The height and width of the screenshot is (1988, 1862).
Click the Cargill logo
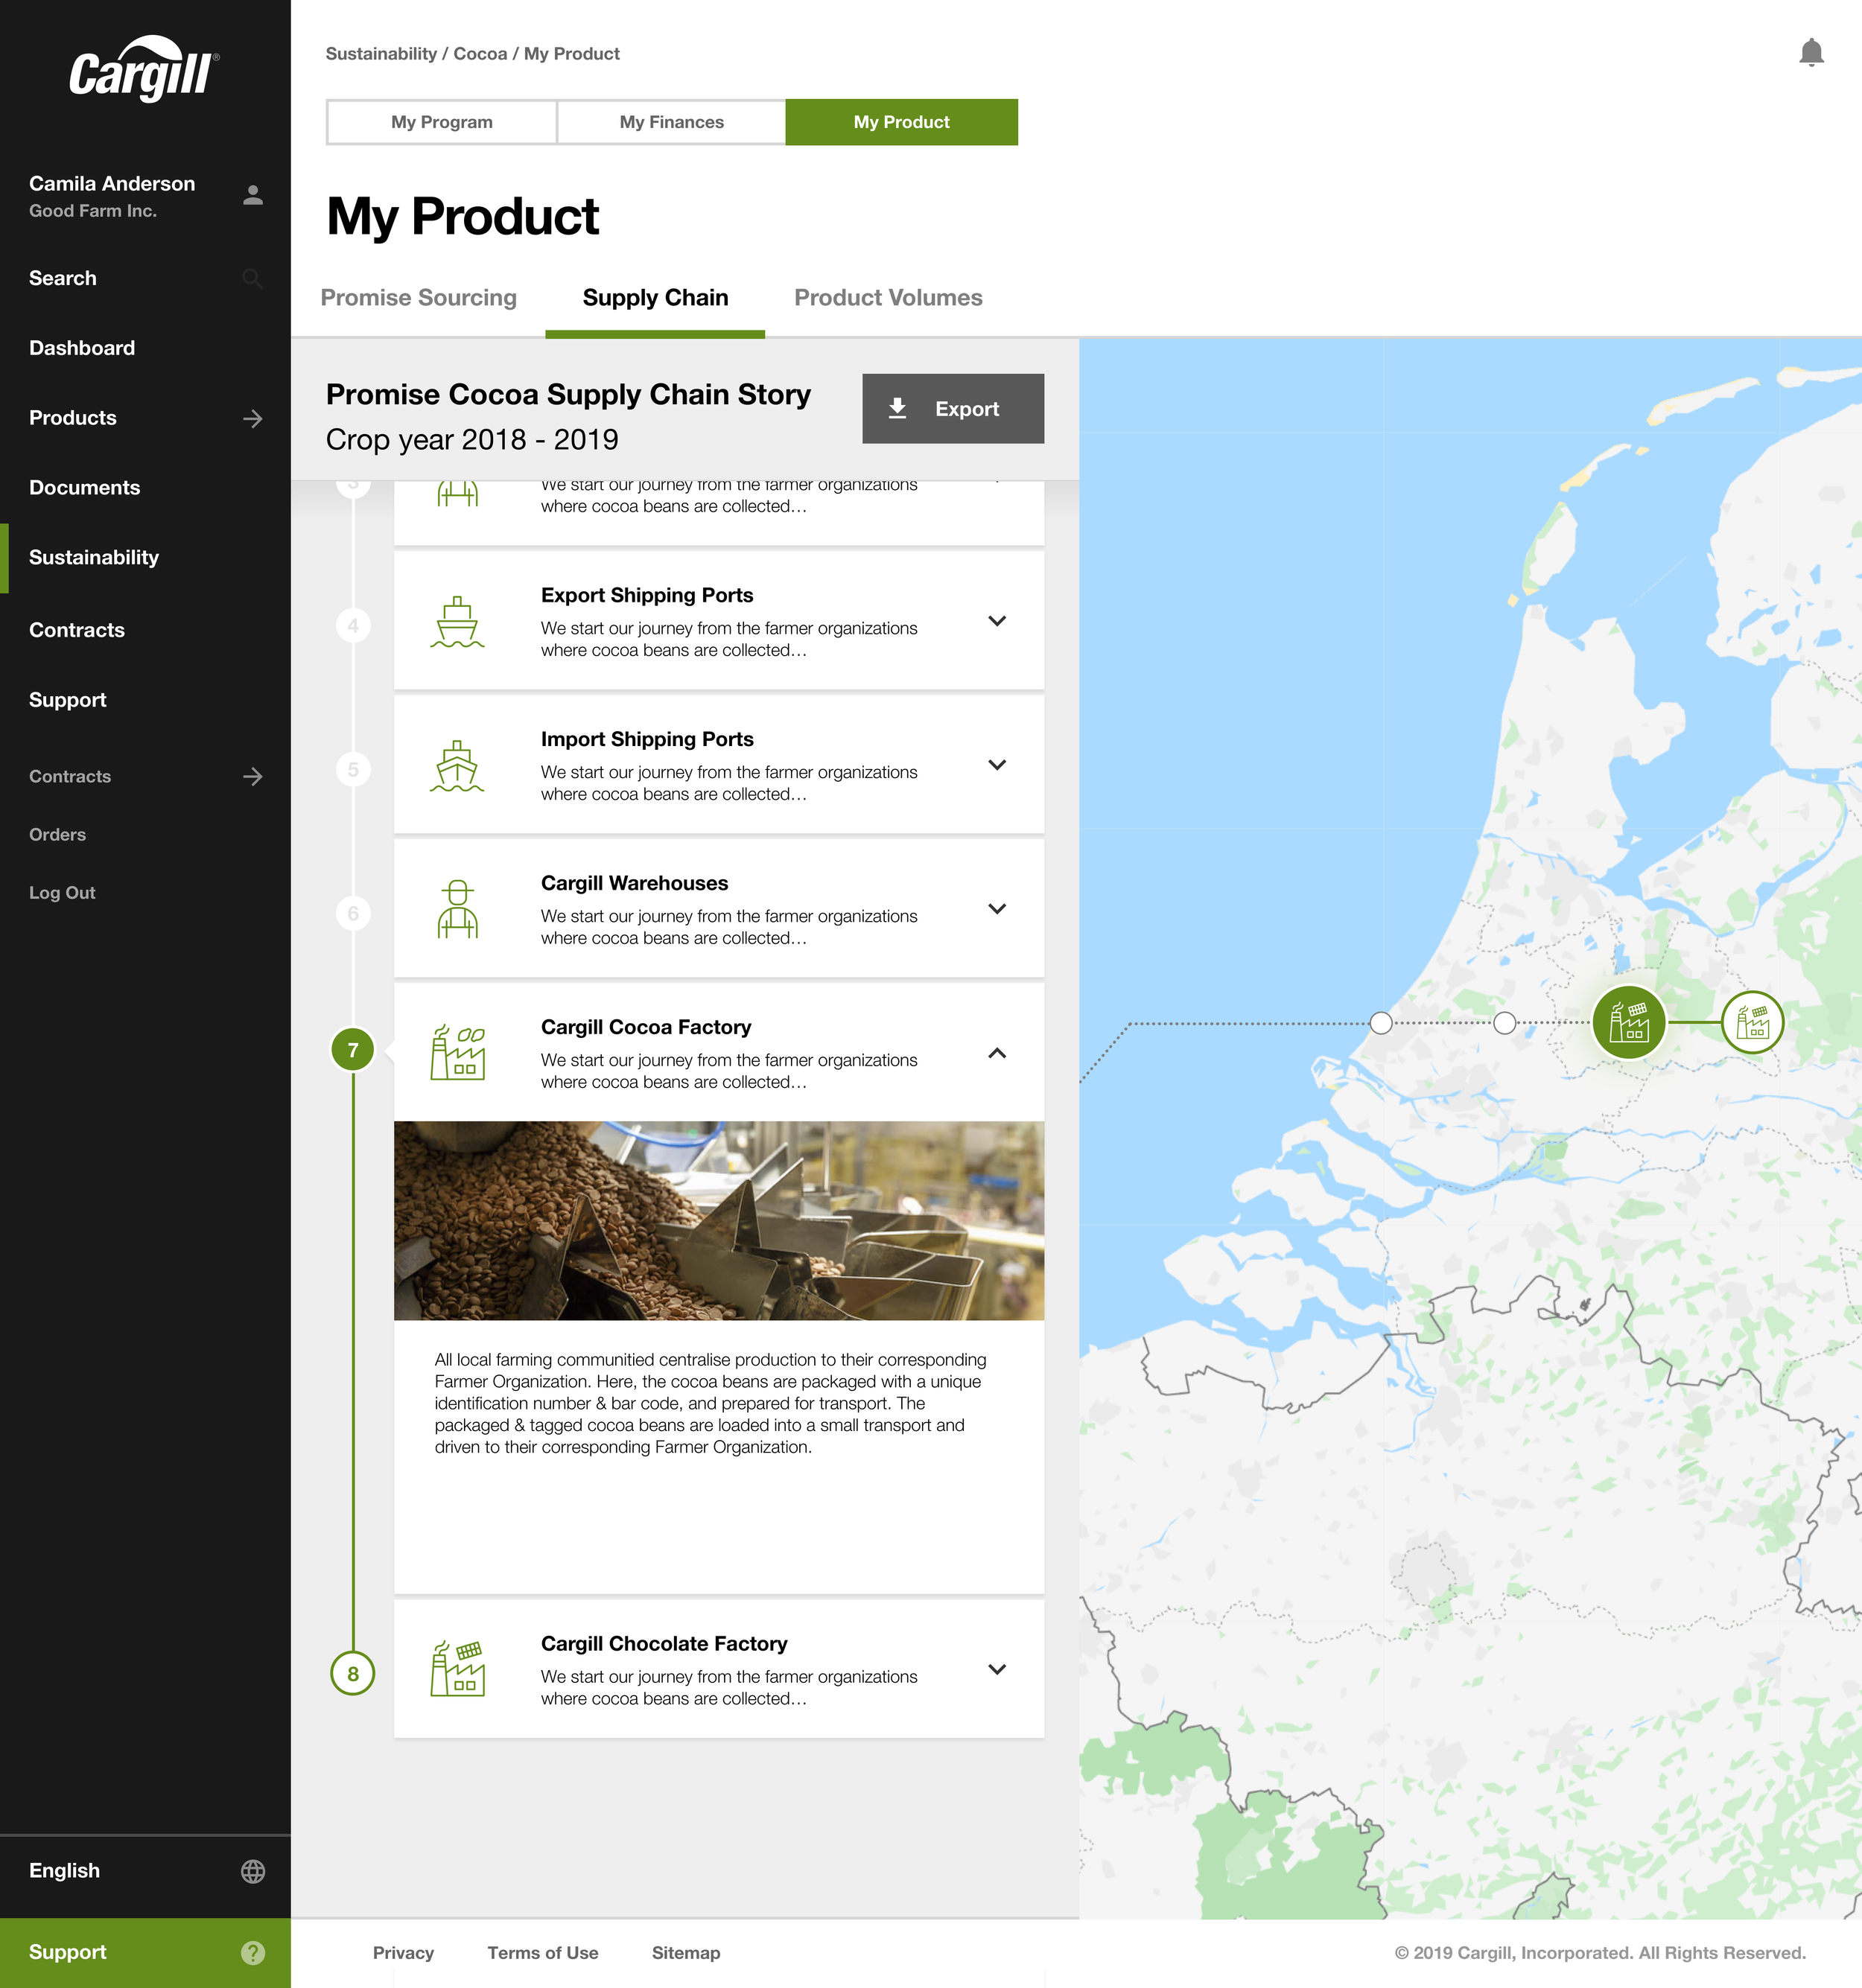click(x=144, y=69)
